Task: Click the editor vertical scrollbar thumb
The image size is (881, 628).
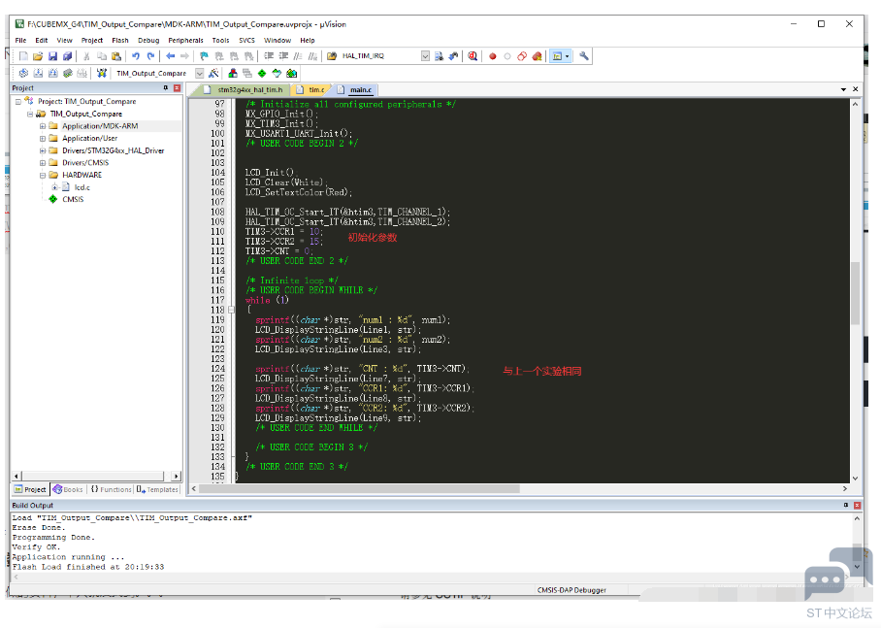Action: pyautogui.click(x=855, y=293)
